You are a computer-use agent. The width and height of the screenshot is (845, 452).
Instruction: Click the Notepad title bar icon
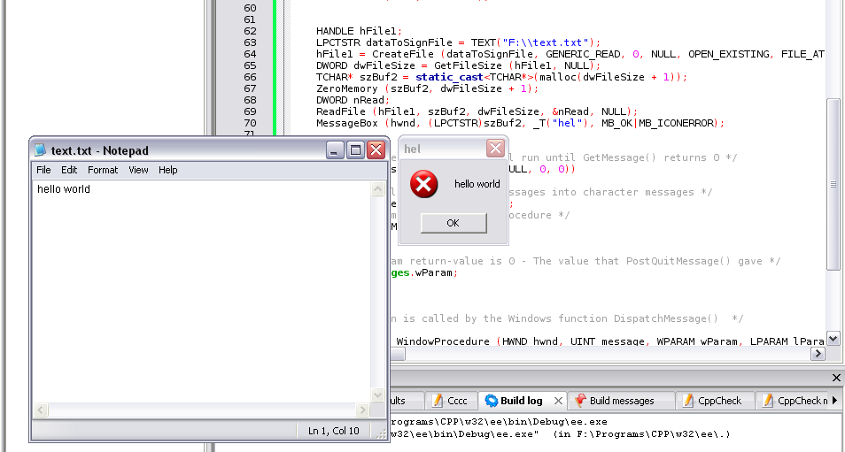click(x=41, y=150)
